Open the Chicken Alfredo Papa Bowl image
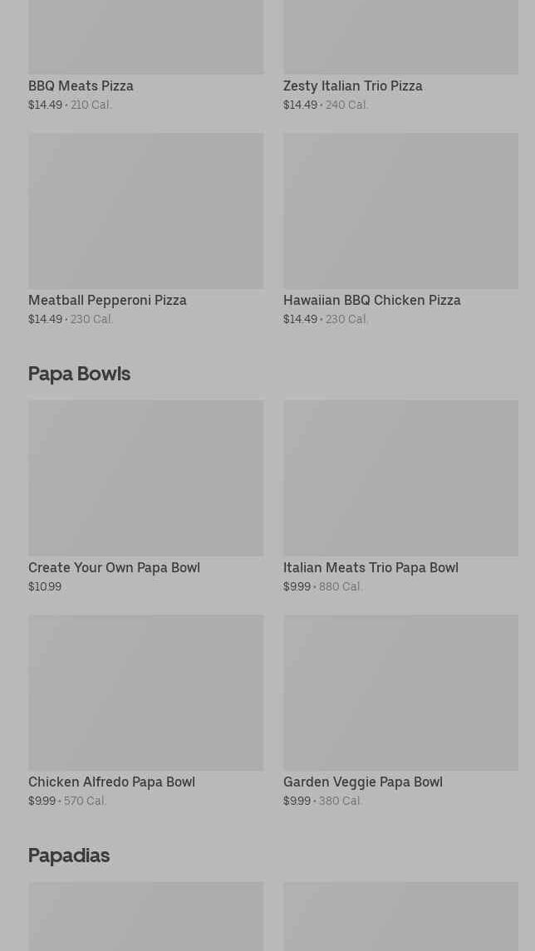Screen dimensions: 535x951 (x=145, y=693)
